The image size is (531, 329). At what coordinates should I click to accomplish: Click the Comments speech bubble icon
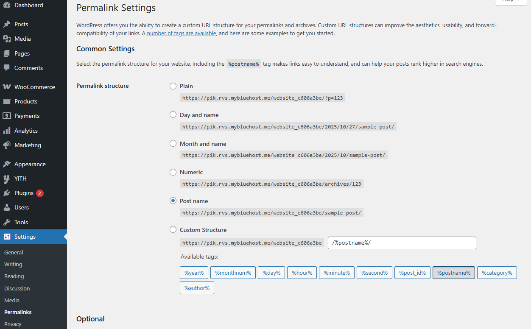(7, 68)
